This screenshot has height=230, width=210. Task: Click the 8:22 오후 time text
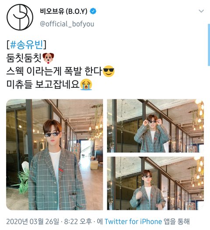coord(78,222)
